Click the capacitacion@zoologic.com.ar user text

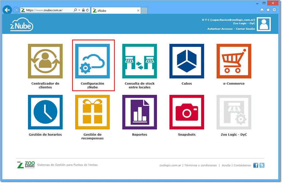click(x=233, y=20)
